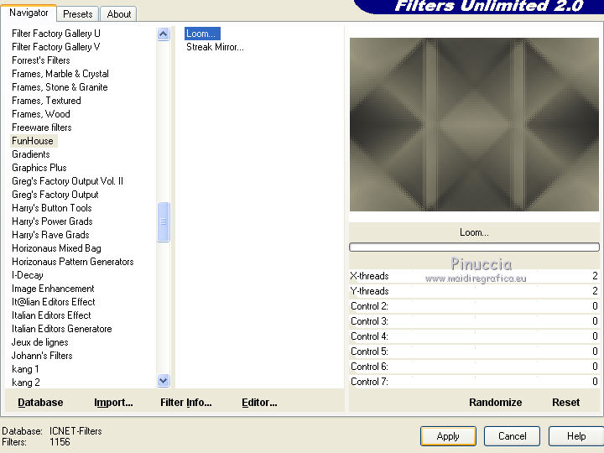Select Frames, Textured category
Screen dimensions: 604x453
click(x=46, y=101)
